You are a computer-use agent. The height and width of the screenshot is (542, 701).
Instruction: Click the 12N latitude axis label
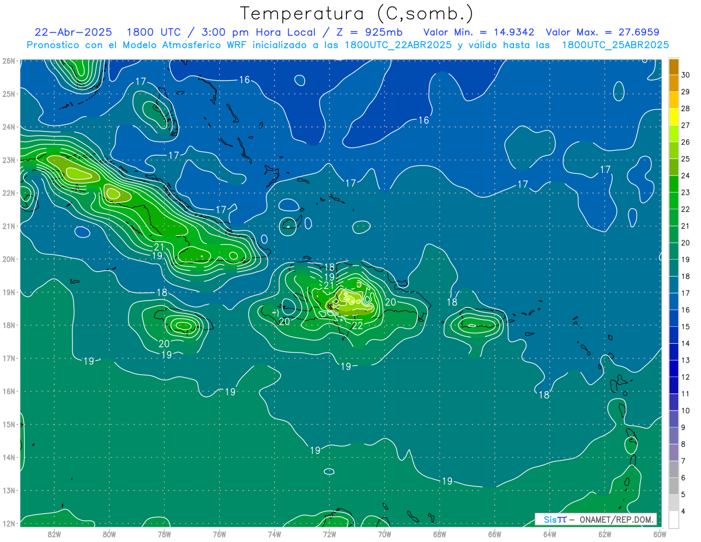click(9, 523)
